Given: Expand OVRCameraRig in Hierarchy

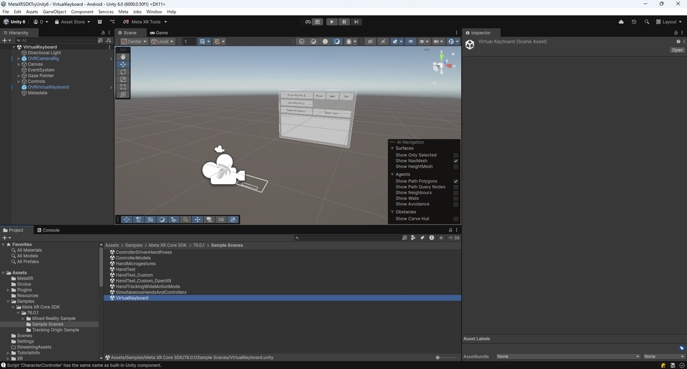Looking at the screenshot, I should pyautogui.click(x=19, y=58).
